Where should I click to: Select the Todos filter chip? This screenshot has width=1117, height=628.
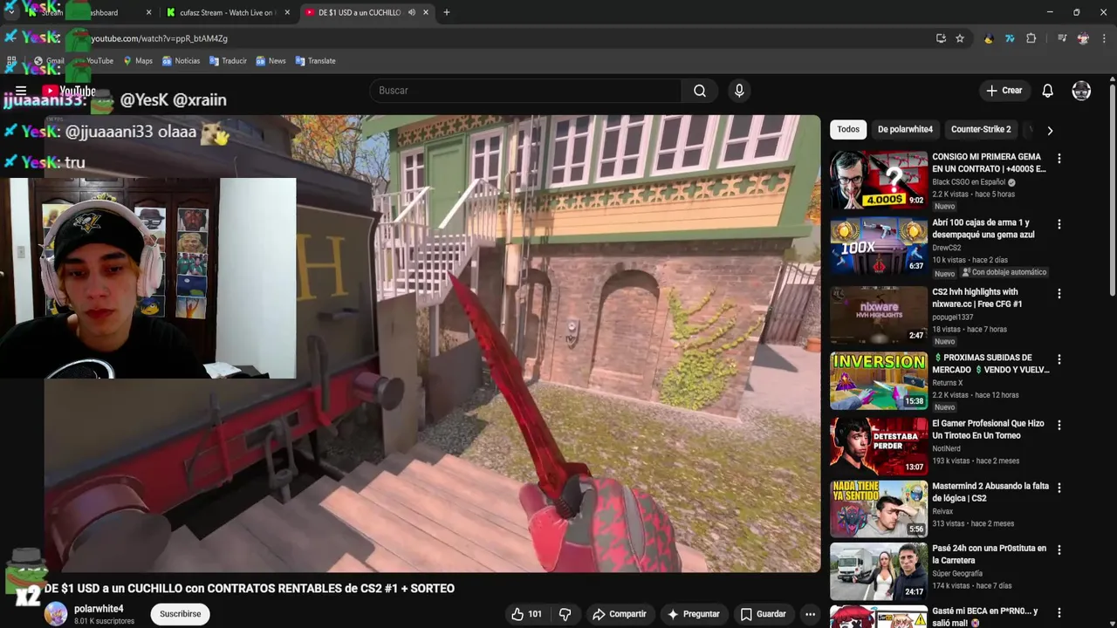tap(848, 129)
